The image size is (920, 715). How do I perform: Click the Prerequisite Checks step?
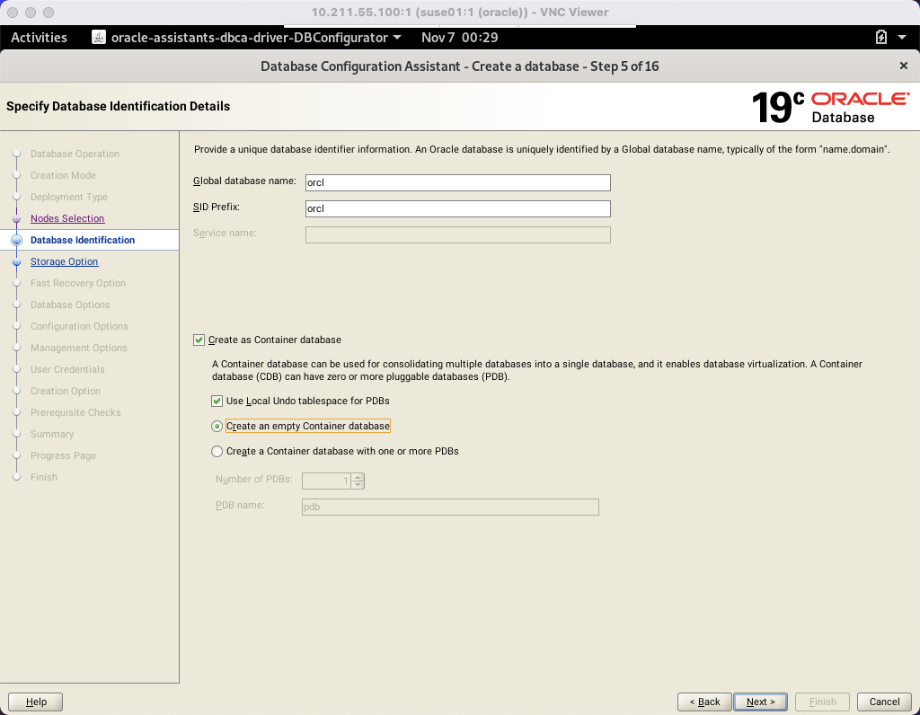(75, 412)
